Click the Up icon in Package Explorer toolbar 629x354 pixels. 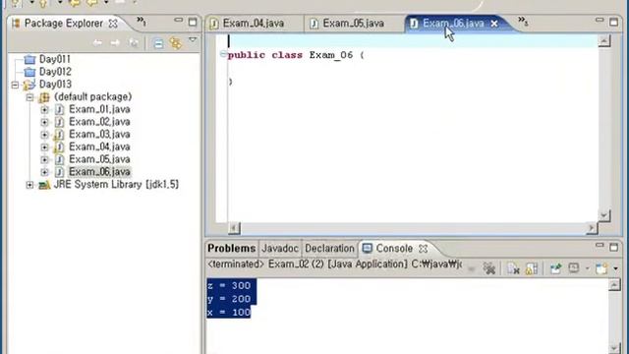(134, 43)
